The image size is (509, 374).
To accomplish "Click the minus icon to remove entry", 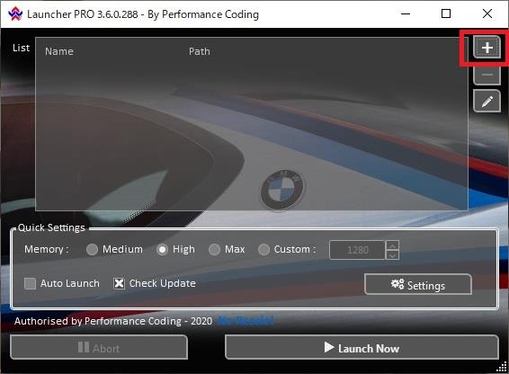I will coord(487,75).
